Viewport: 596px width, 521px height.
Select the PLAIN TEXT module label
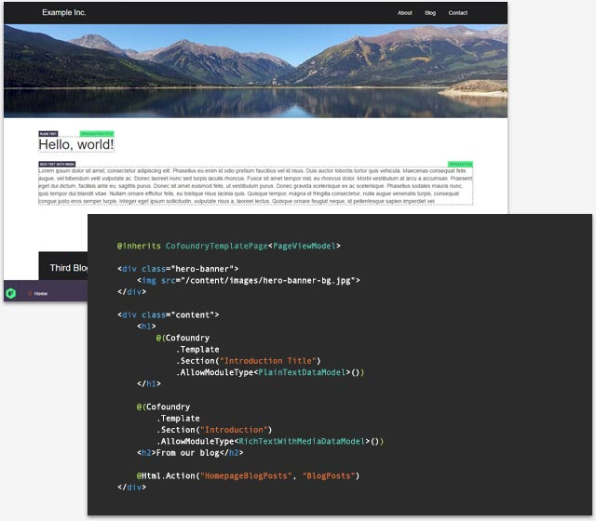tap(48, 134)
